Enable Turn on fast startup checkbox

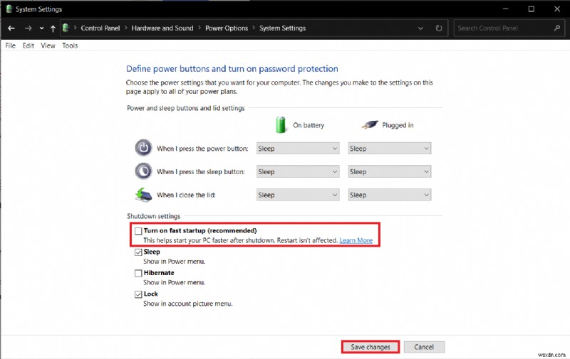click(x=138, y=231)
